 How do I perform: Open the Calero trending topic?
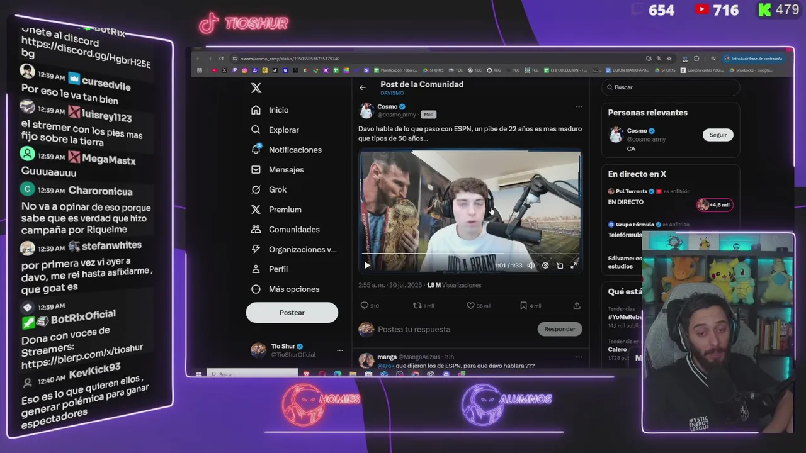[x=617, y=349]
